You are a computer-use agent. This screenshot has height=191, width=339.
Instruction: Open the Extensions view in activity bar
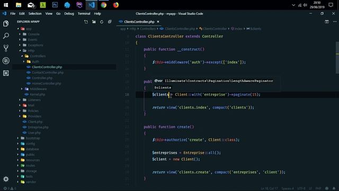click(x=6, y=73)
